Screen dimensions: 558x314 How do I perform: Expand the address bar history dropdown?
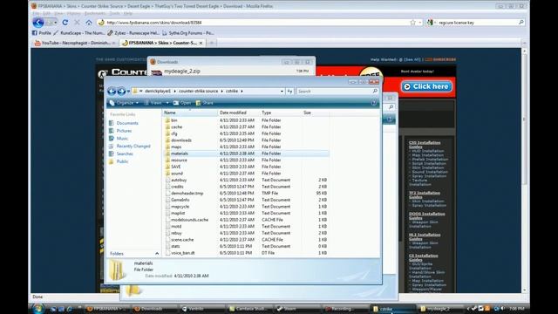coord(282,91)
